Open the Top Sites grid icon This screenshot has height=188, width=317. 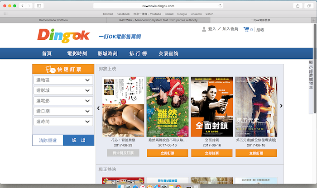(x=5, y=14)
